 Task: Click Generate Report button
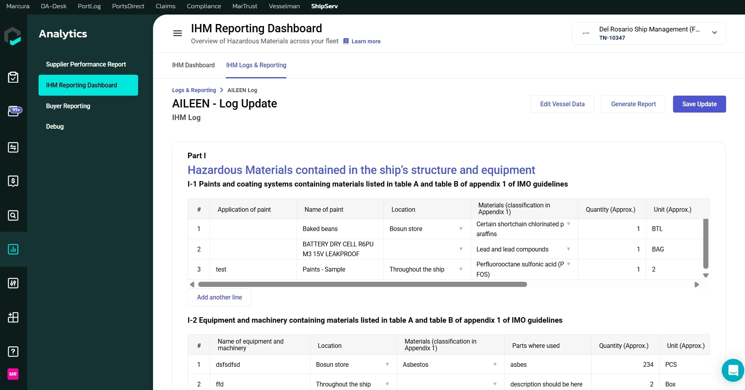pos(633,104)
